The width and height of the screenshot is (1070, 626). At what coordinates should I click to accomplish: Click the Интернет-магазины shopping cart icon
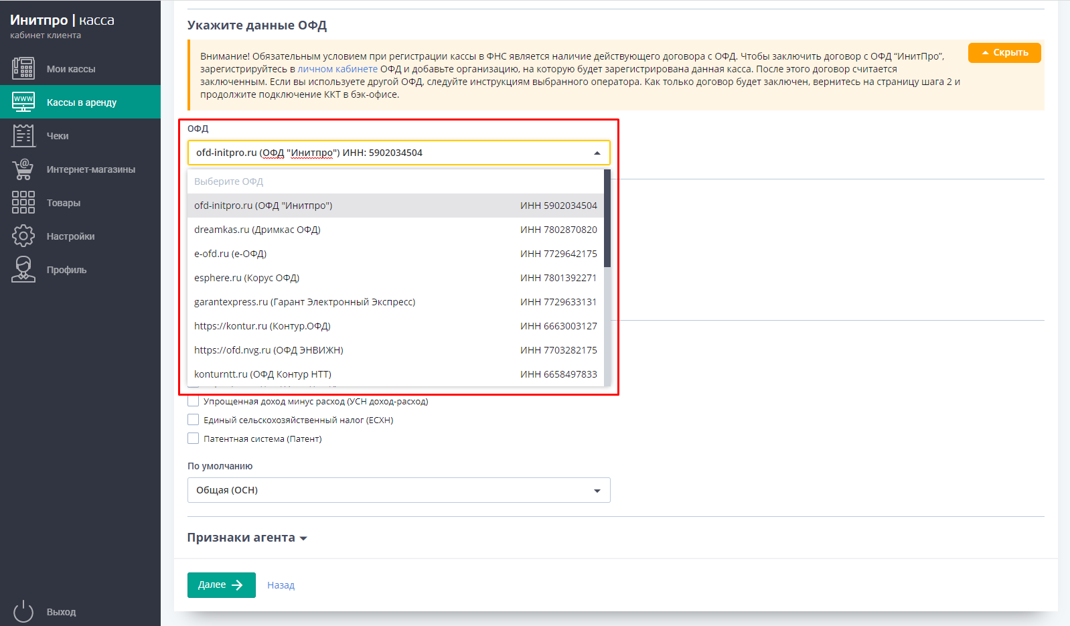point(23,169)
